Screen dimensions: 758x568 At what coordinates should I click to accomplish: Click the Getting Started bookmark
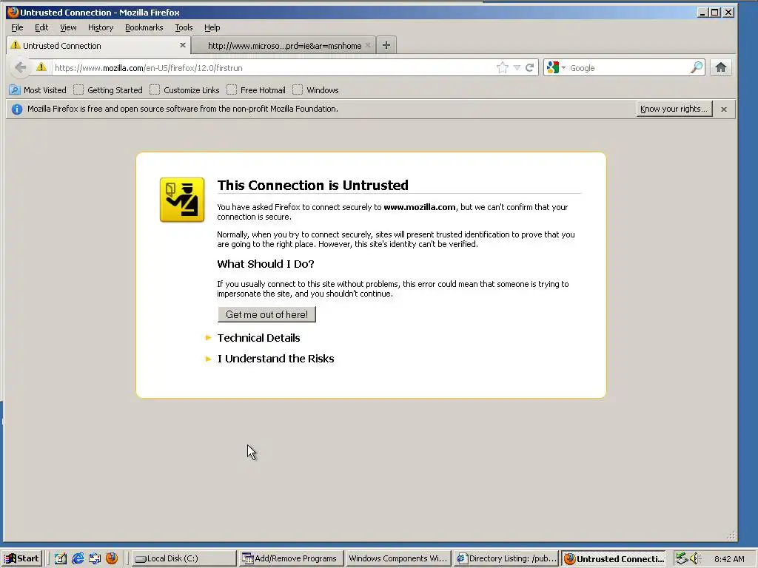108,89
